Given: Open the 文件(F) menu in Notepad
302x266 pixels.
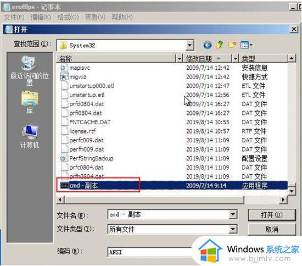Looking at the screenshot, I should click(14, 18).
